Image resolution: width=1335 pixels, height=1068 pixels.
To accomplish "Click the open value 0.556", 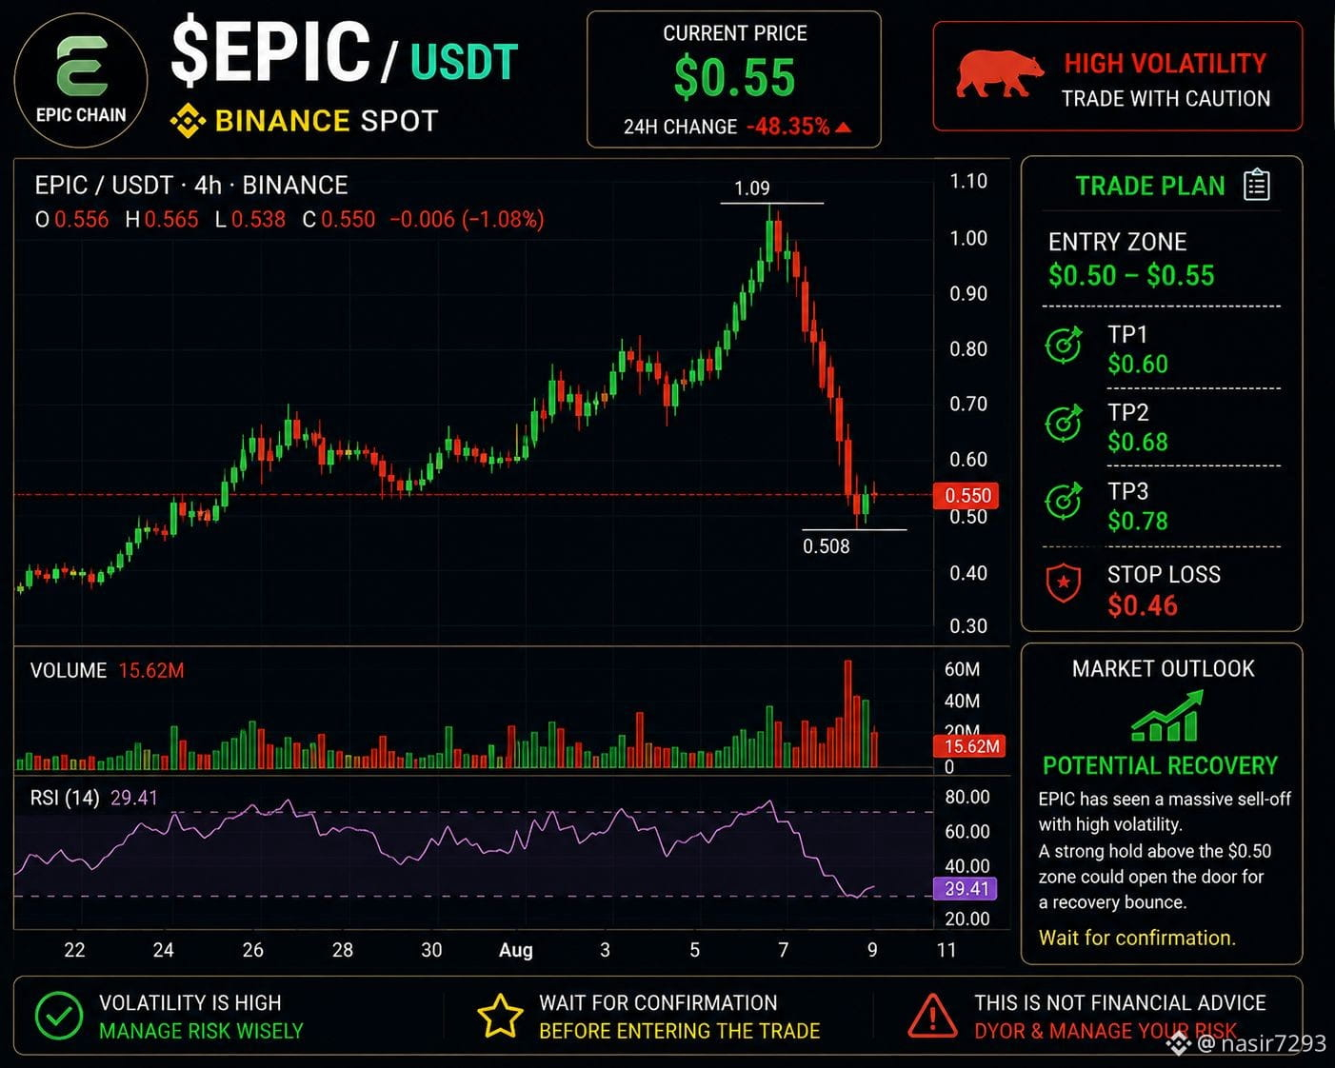I will pyautogui.click(x=82, y=220).
